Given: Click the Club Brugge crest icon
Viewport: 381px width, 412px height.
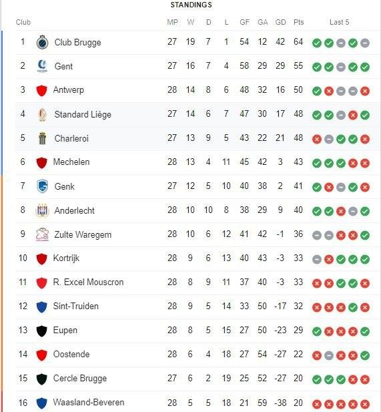Looking at the screenshot, I should pos(42,42).
